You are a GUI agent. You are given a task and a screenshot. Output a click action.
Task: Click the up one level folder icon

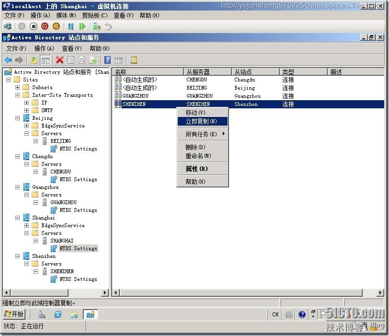pos(34,60)
